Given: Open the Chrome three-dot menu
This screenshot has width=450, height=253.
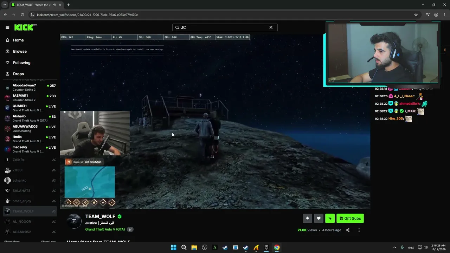Looking at the screenshot, I should (x=444, y=15).
